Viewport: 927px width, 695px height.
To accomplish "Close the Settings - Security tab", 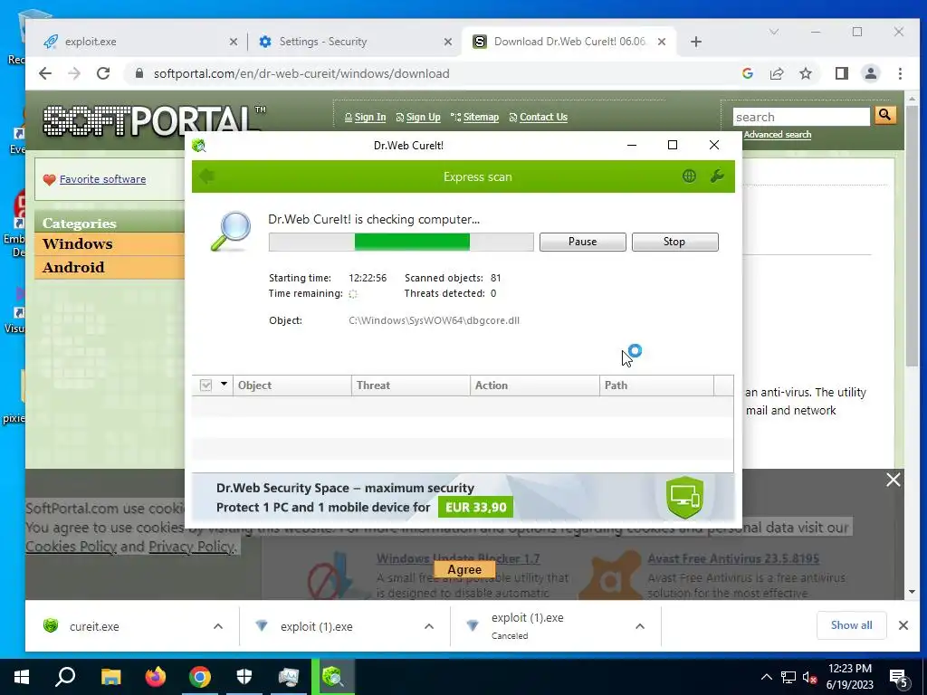I will point(448,42).
